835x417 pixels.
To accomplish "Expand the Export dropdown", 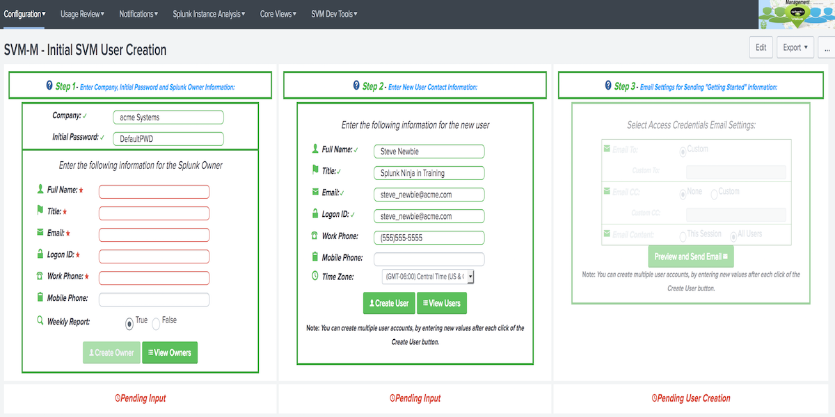I will (x=795, y=47).
